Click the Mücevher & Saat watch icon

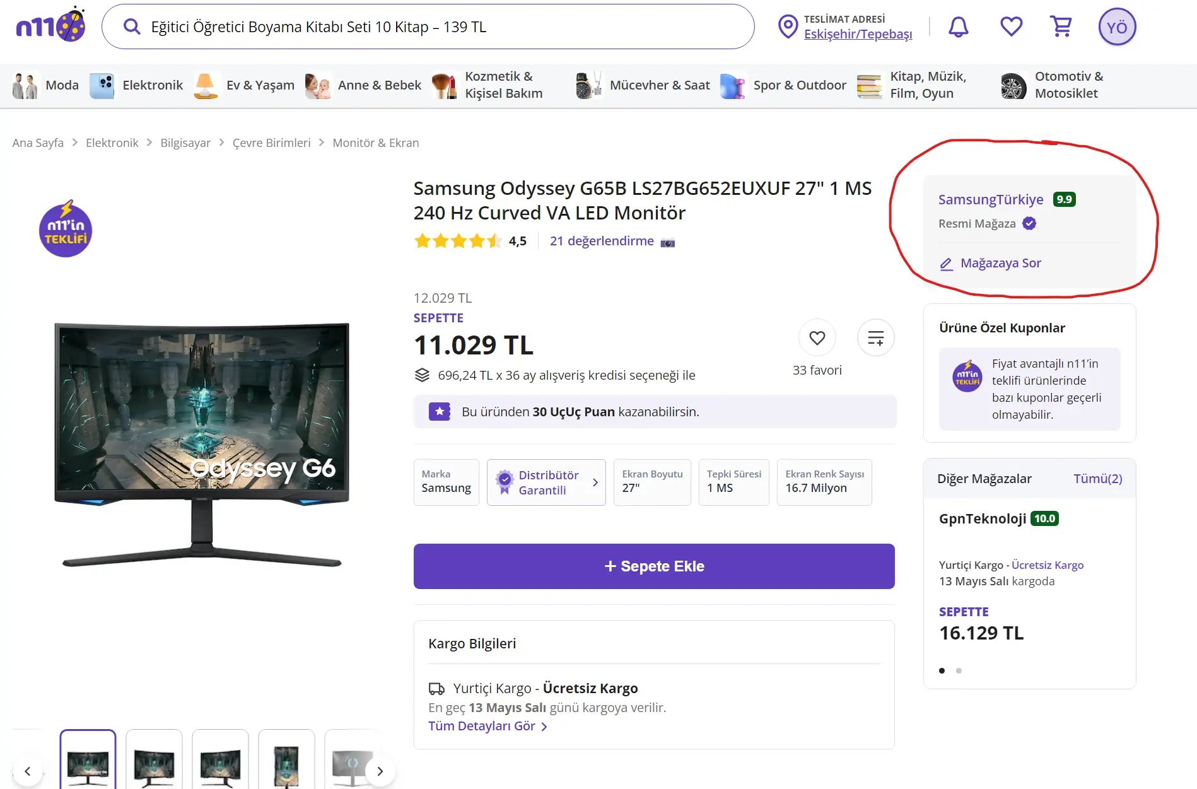pos(589,85)
